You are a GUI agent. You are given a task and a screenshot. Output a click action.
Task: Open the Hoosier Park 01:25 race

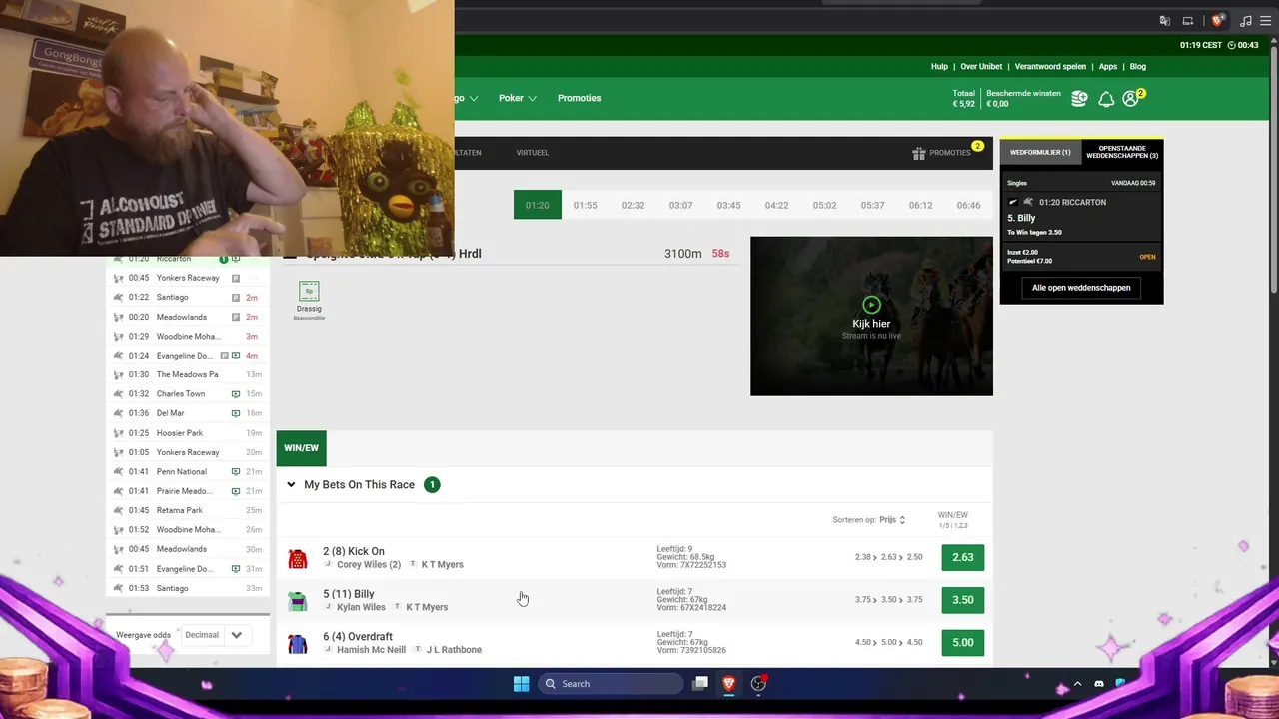[x=188, y=433]
